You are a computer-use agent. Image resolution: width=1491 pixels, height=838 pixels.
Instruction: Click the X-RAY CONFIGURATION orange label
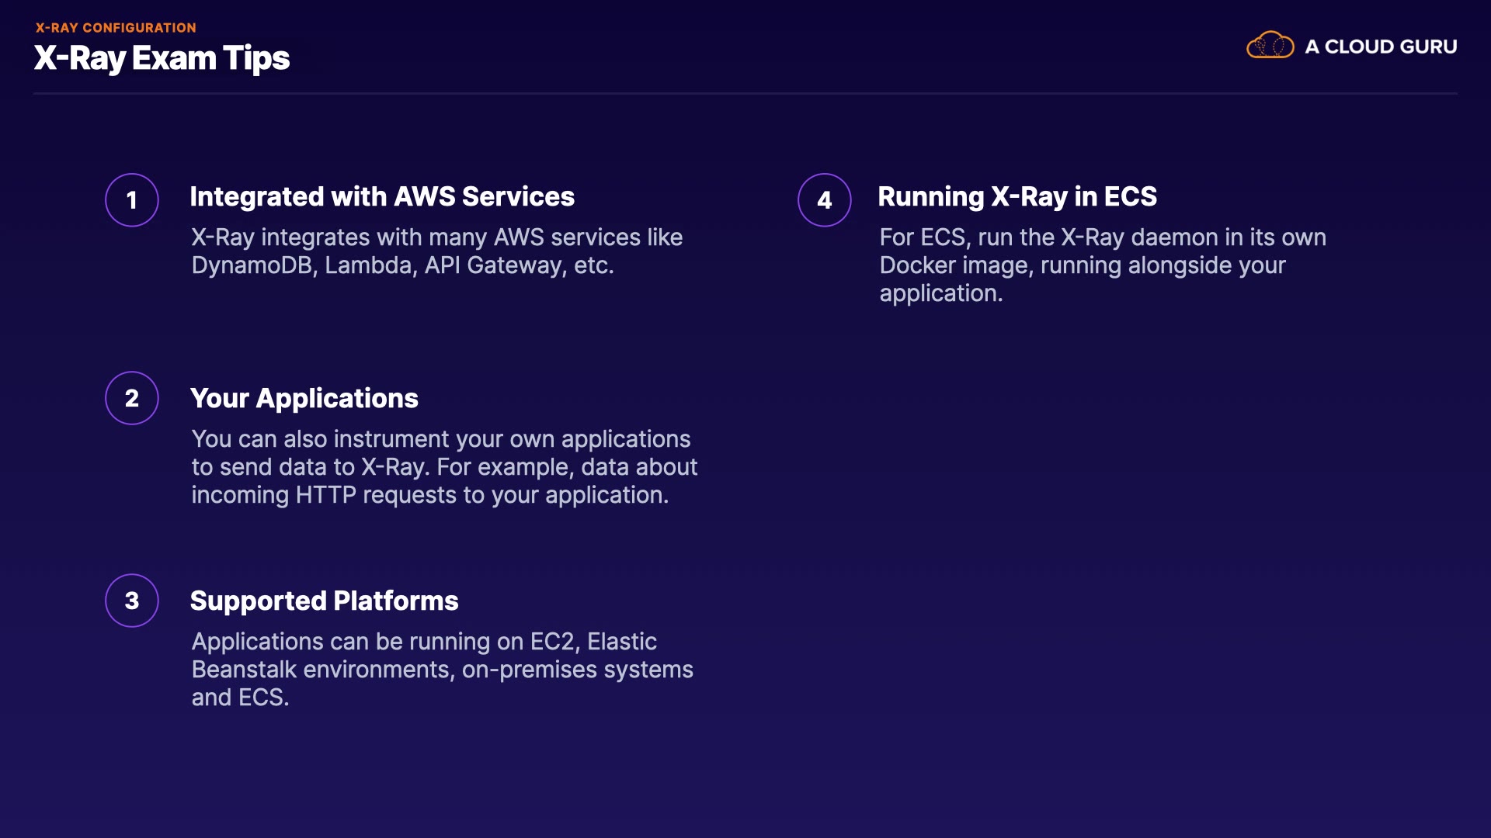116,28
